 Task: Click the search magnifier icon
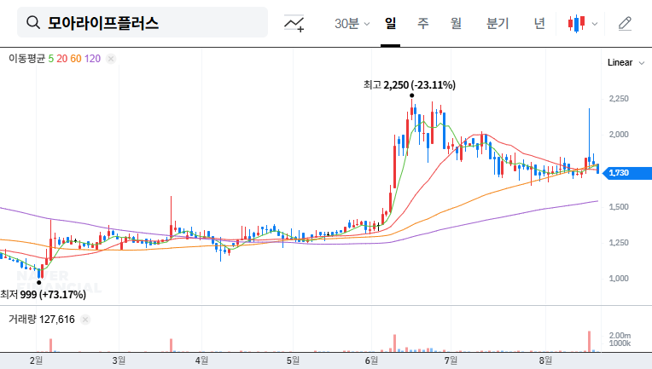pyautogui.click(x=34, y=23)
